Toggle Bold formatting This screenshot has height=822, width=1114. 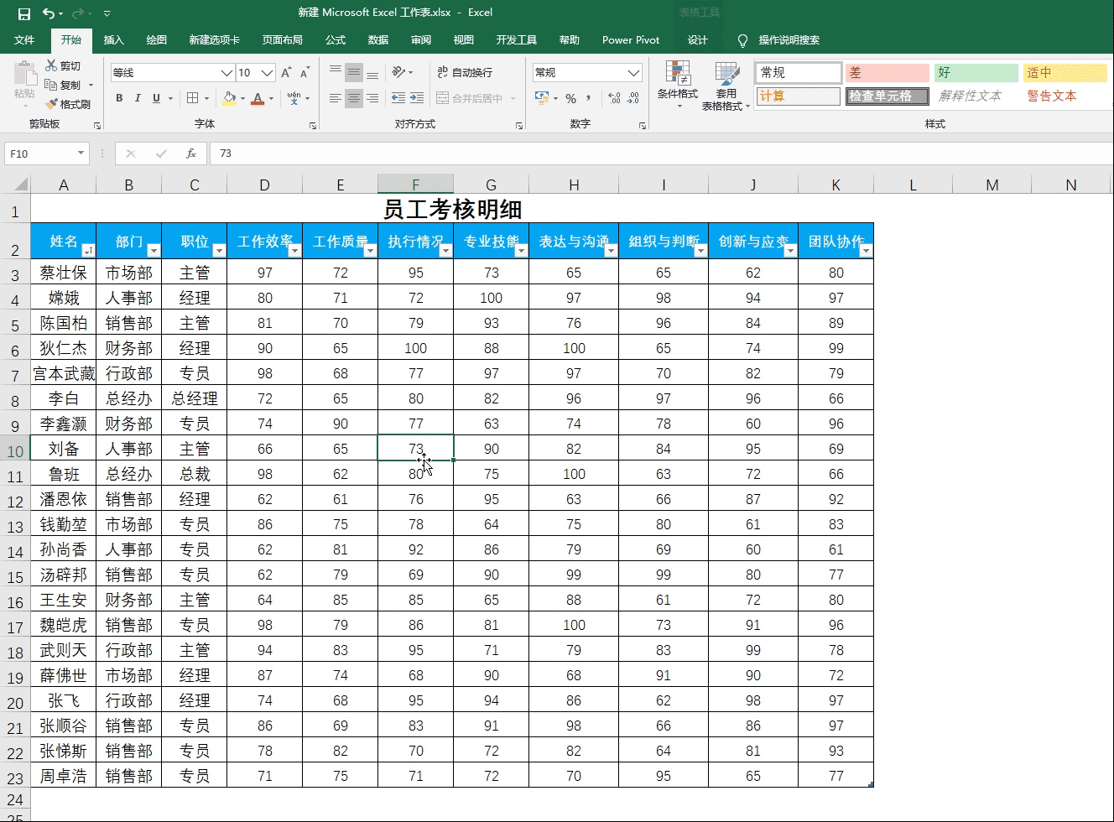coord(119,98)
